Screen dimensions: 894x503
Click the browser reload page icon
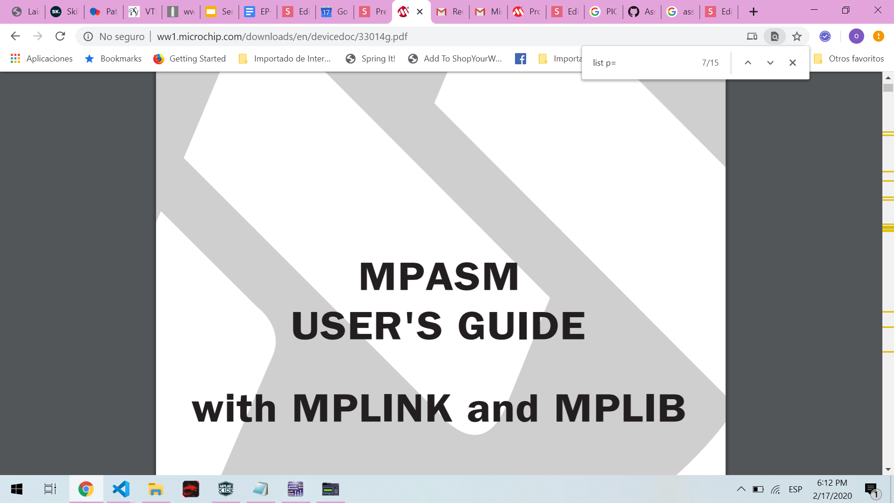[60, 36]
